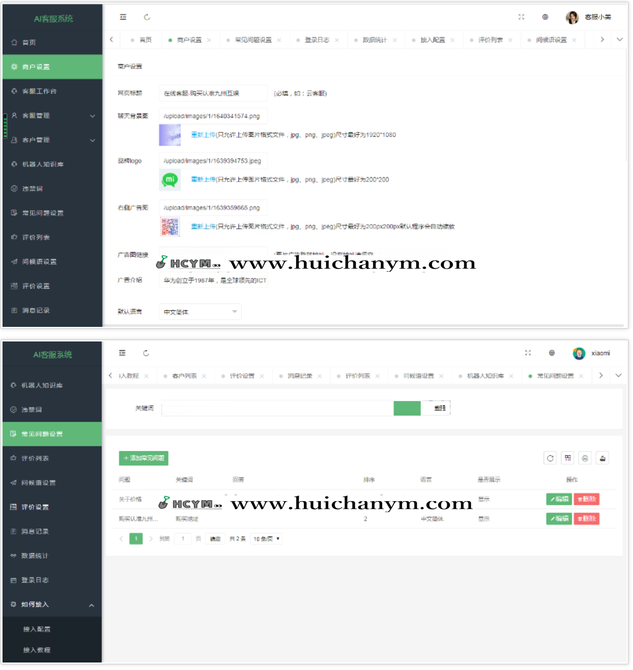Click the print icon above the FAQ table

[x=585, y=458]
